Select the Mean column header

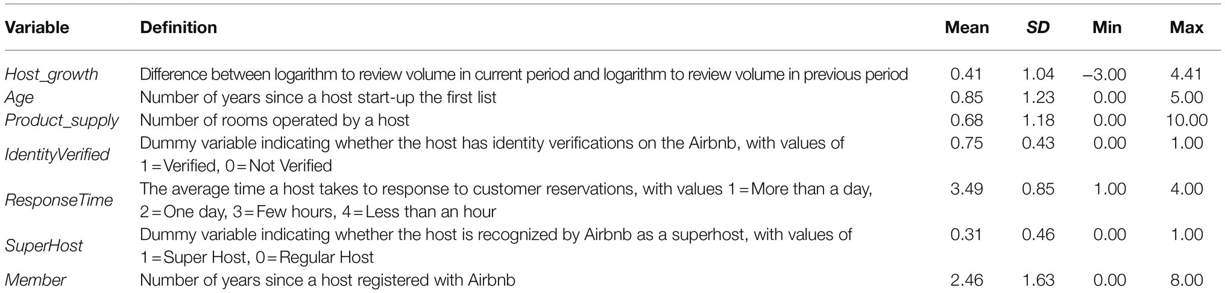tap(966, 28)
